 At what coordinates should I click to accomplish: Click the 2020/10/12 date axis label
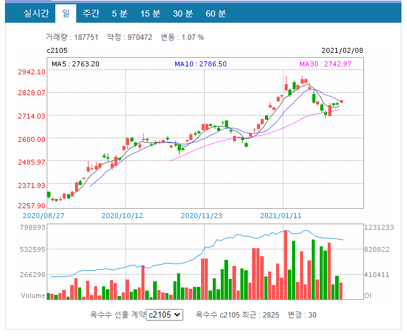[x=122, y=216]
